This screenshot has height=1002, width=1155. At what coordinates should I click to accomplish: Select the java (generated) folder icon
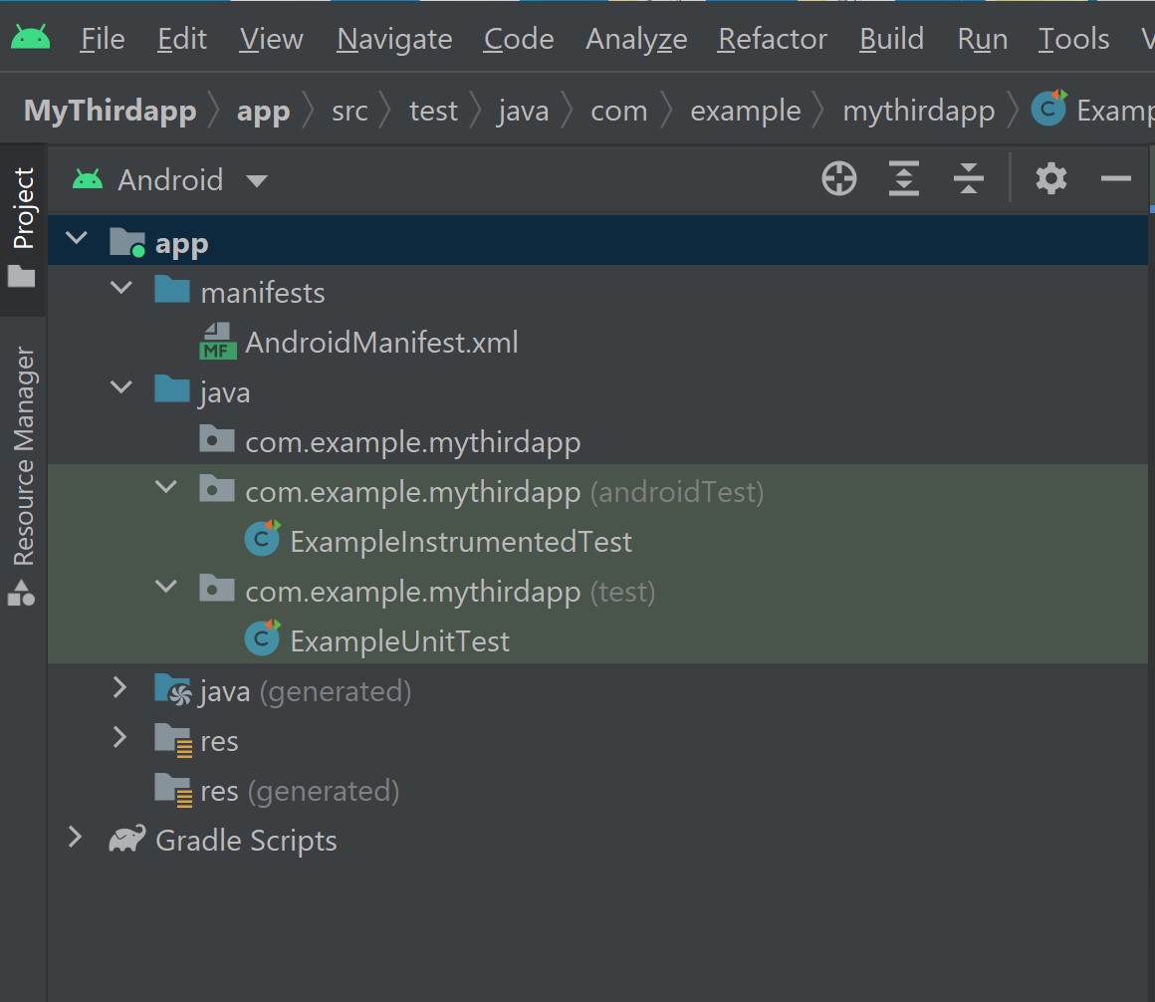174,690
